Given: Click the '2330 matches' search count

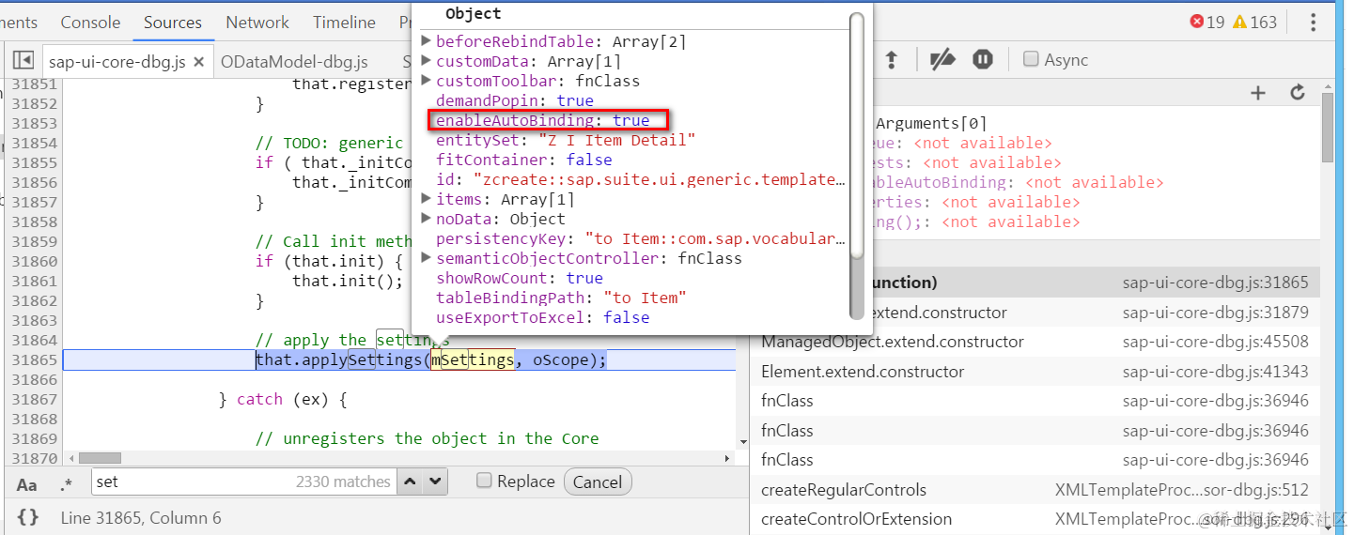Looking at the screenshot, I should pyautogui.click(x=343, y=481).
